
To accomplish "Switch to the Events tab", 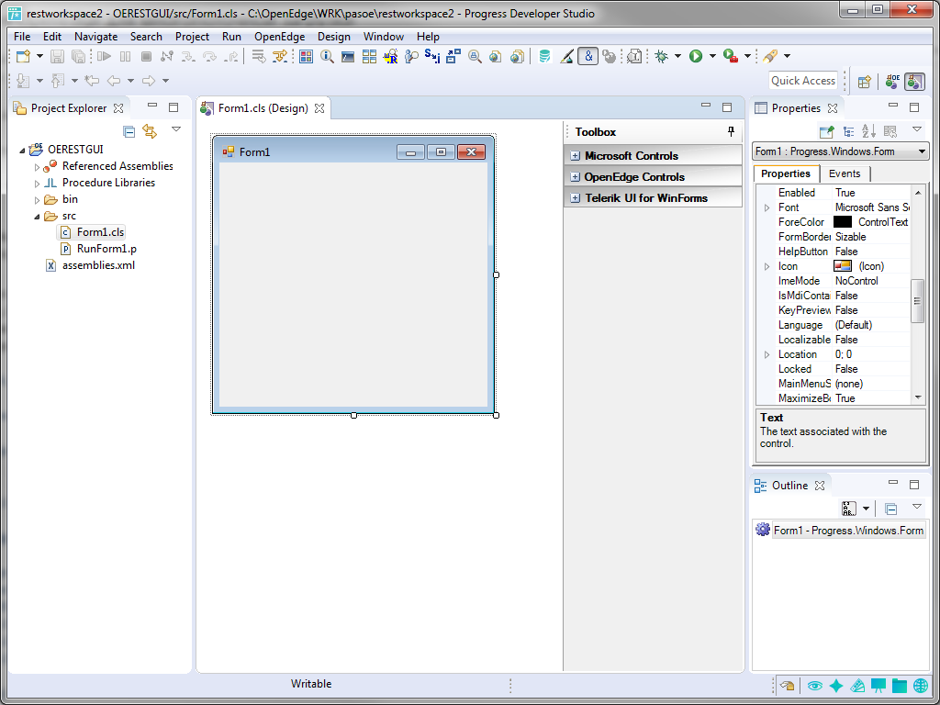I will [845, 173].
